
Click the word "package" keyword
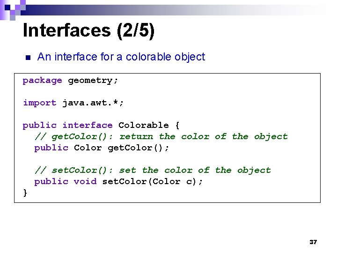42,81
